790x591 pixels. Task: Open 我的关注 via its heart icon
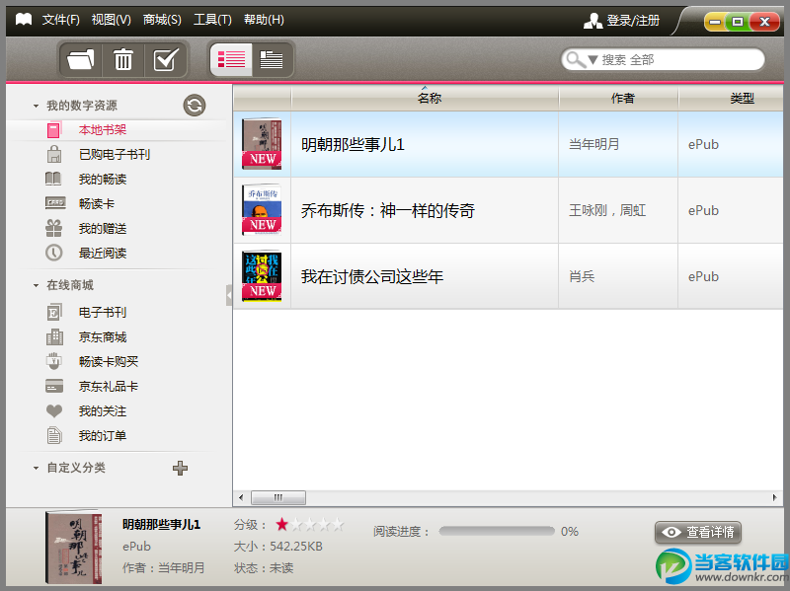52,411
